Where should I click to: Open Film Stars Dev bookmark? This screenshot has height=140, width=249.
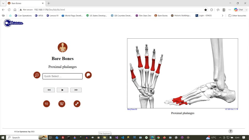click(x=143, y=16)
